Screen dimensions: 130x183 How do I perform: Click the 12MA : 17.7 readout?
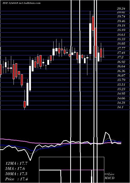[x=16, y=163]
